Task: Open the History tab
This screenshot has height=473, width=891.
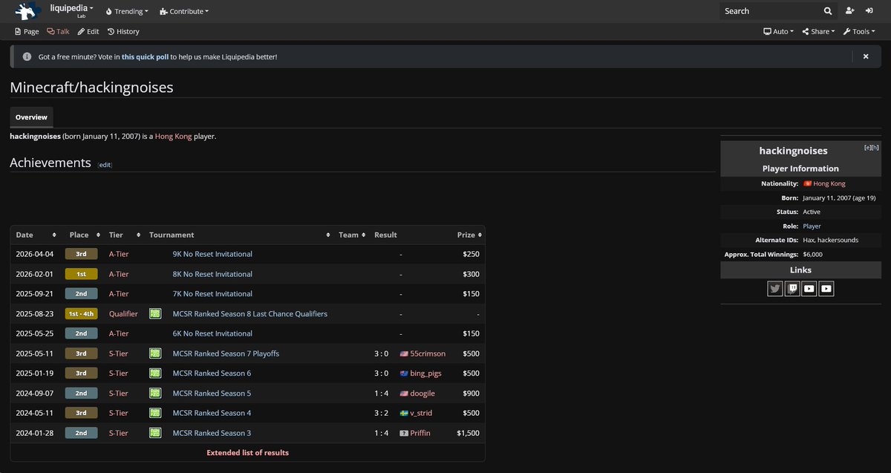Action: click(x=123, y=32)
